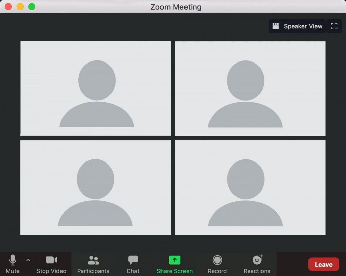Select the top-right participant video tile
The width and height of the screenshot is (346, 276).
pyautogui.click(x=250, y=88)
